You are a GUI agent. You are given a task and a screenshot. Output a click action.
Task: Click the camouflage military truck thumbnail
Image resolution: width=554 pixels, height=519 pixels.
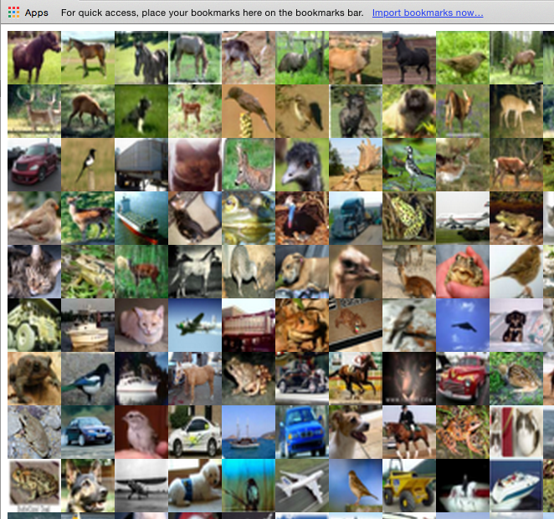coord(34,325)
